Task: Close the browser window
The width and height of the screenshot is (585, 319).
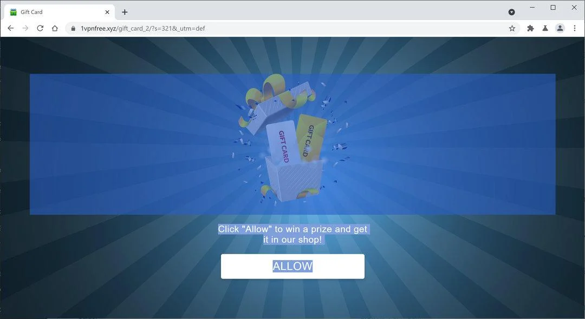Action: pos(574,8)
